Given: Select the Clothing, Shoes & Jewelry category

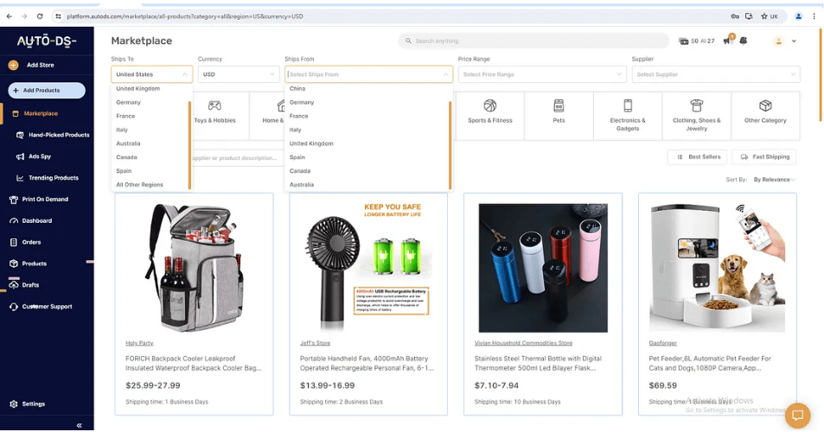Looking at the screenshot, I should point(696,116).
